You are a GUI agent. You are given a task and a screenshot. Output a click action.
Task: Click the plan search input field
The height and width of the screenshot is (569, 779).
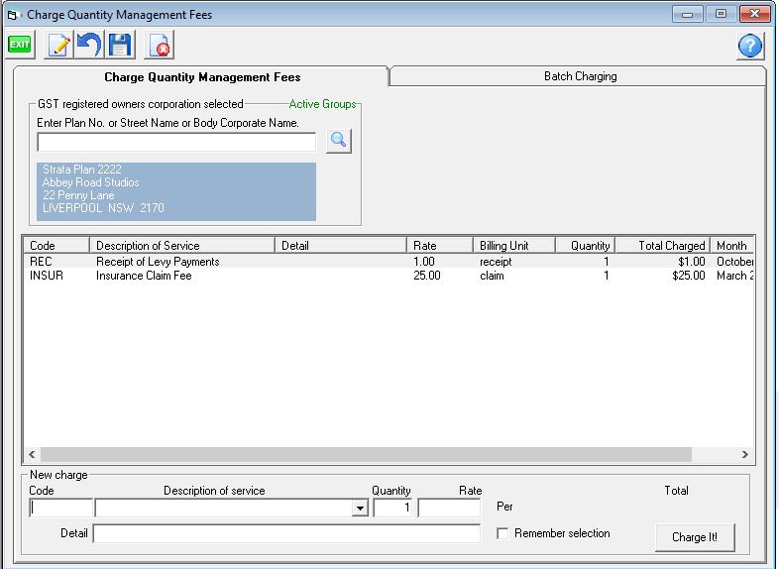[x=176, y=142]
